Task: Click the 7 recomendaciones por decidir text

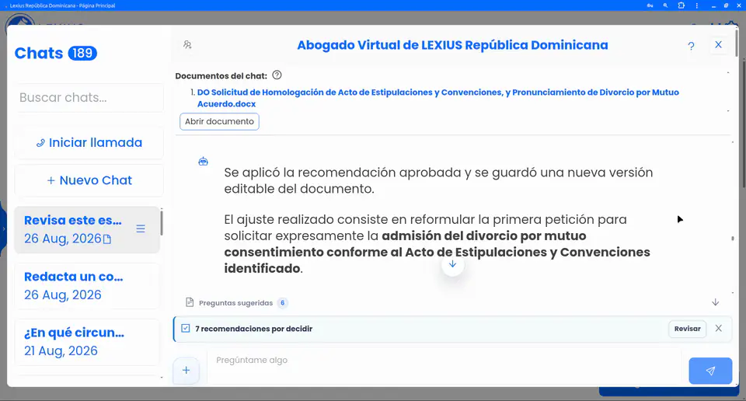Action: coord(253,329)
